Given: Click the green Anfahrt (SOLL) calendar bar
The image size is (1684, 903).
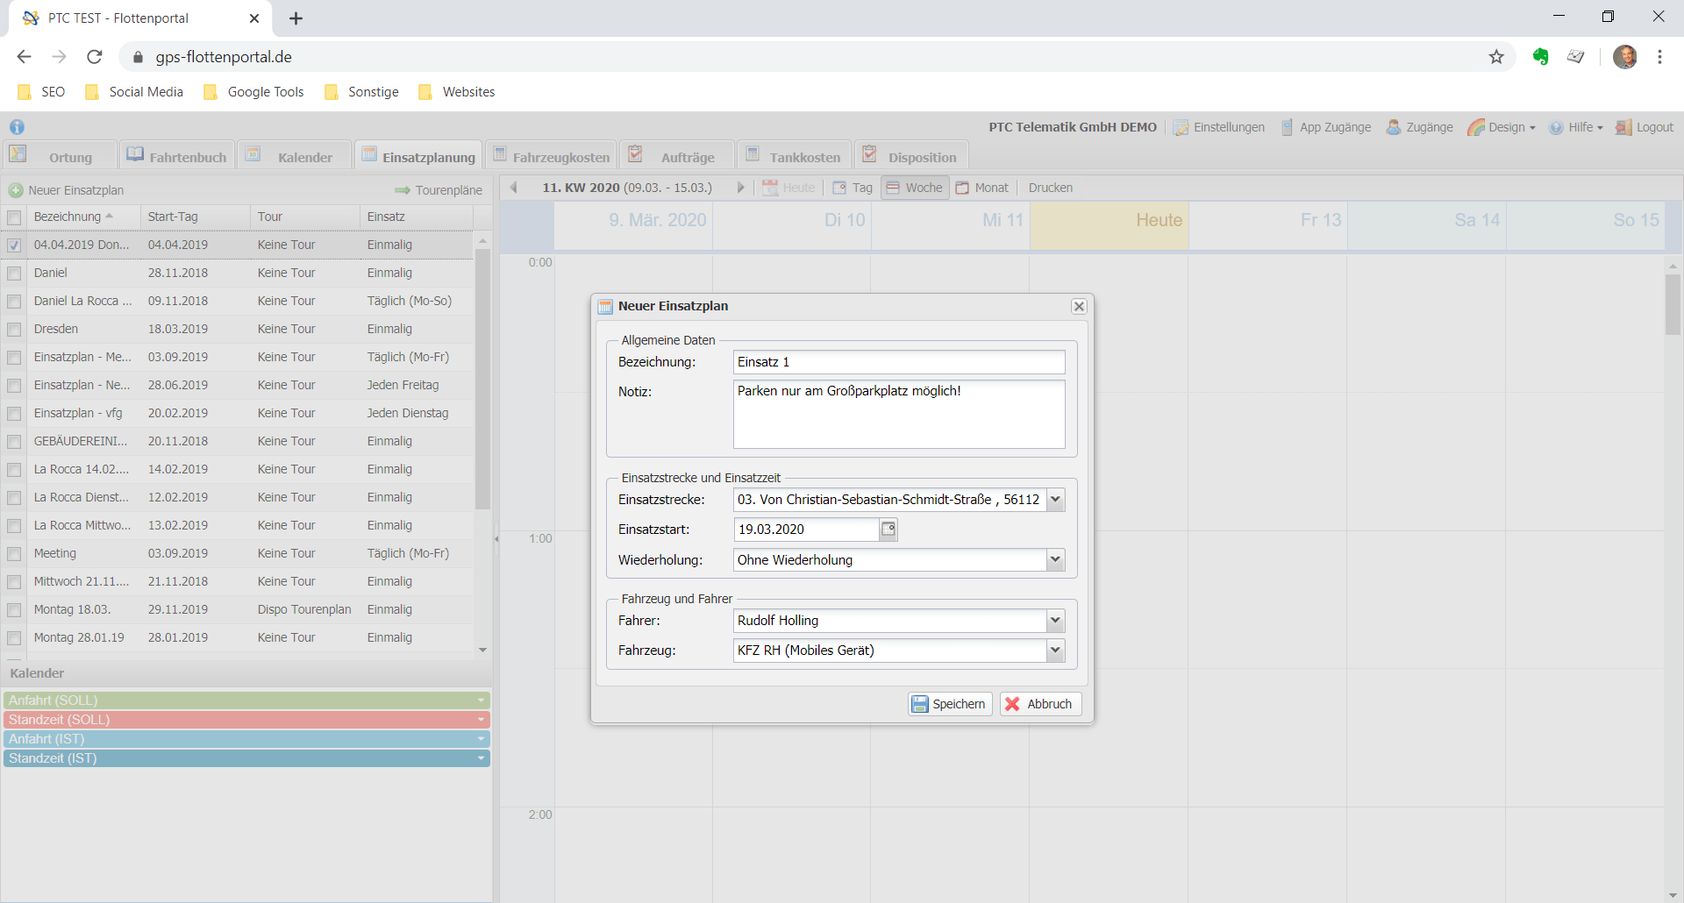Looking at the screenshot, I should (x=246, y=700).
